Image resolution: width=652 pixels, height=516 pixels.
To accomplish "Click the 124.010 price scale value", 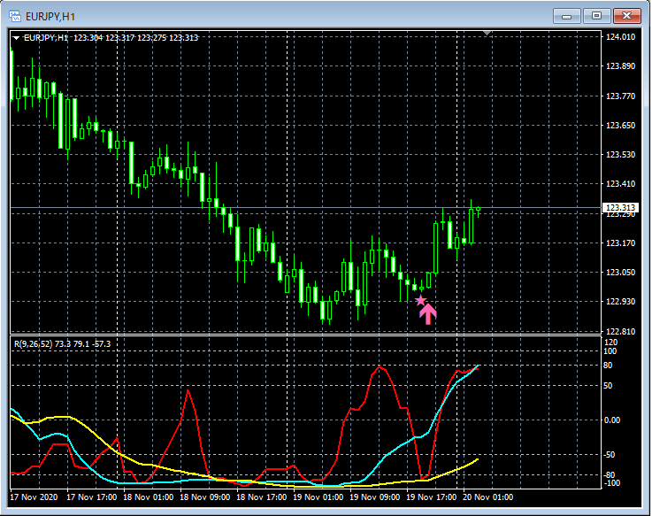I will pos(618,37).
